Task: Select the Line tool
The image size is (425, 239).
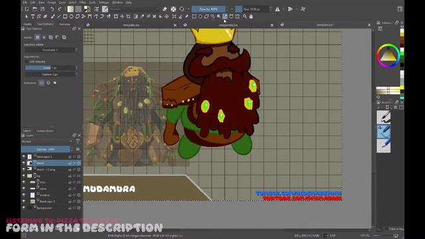Action: [59, 17]
